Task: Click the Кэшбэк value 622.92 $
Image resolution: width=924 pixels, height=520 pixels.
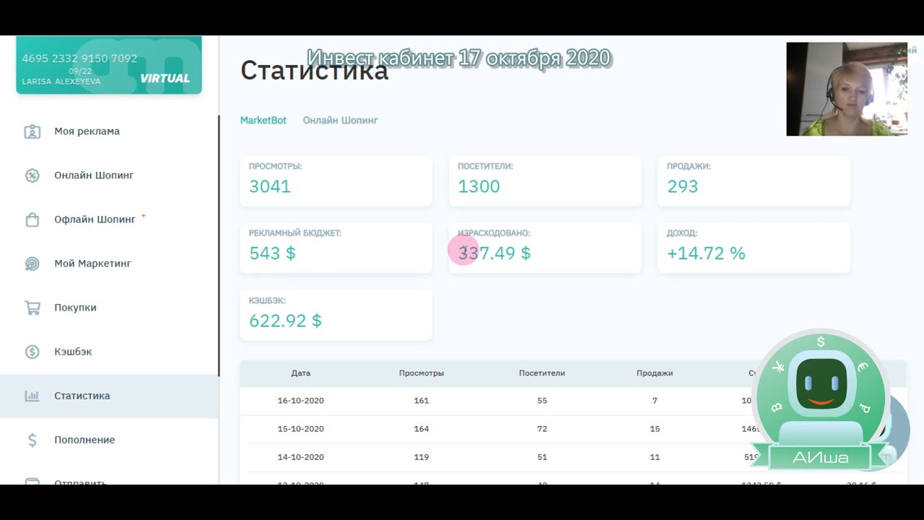Action: pyautogui.click(x=285, y=321)
